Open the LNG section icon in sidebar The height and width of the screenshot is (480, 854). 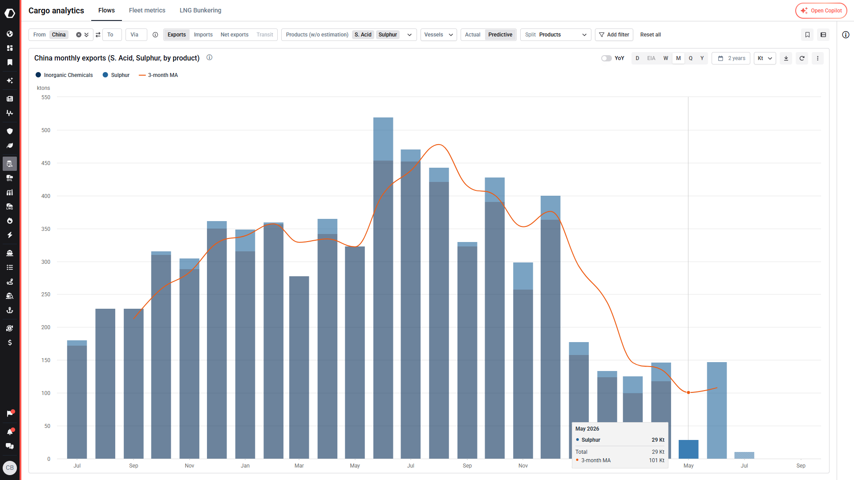[10, 206]
